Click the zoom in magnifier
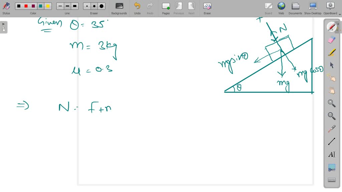This screenshot has height=192, width=342. pos(332,103)
